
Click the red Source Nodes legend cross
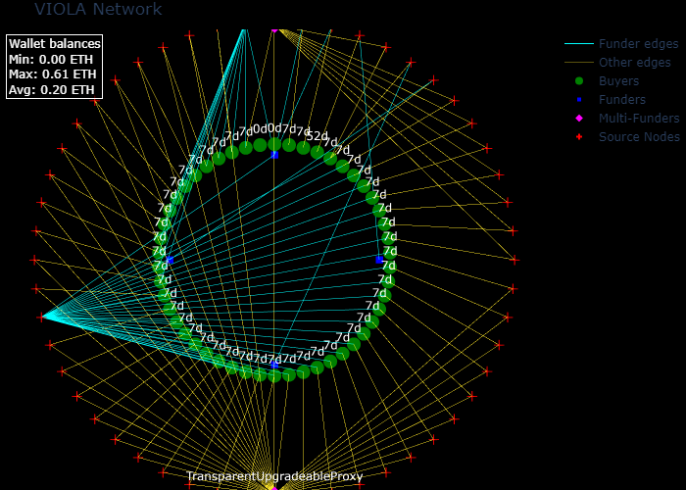(579, 137)
